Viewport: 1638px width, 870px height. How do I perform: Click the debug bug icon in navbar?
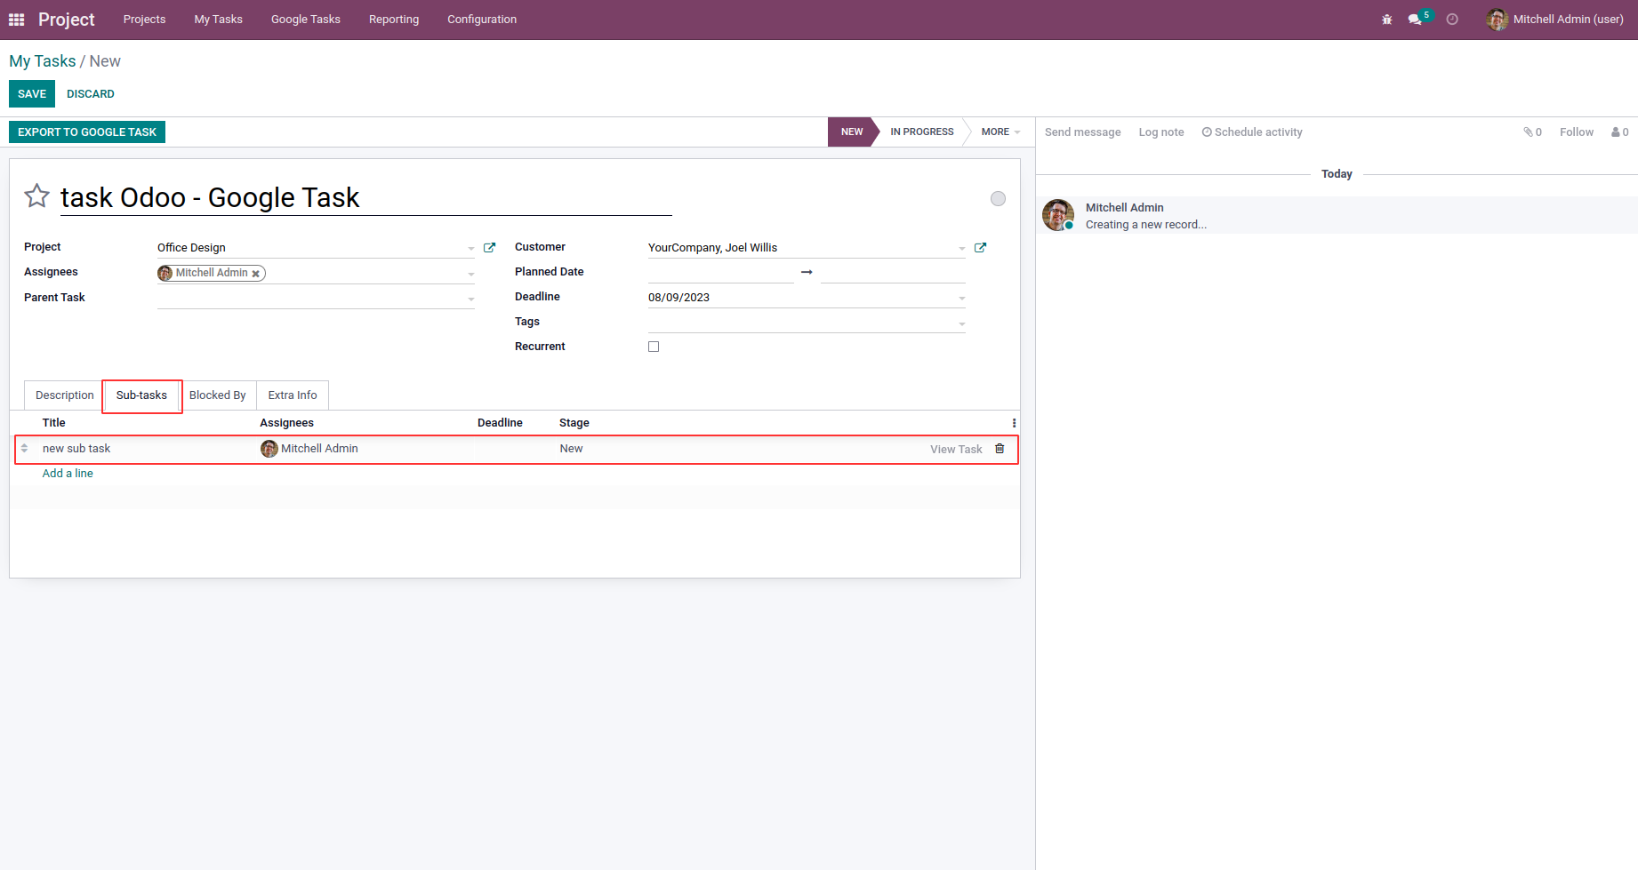pyautogui.click(x=1386, y=20)
